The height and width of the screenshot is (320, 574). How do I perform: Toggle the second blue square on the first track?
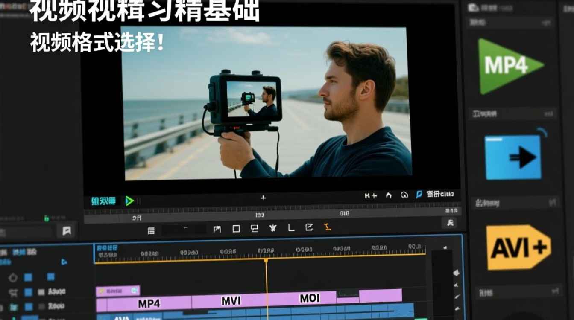[51, 276]
